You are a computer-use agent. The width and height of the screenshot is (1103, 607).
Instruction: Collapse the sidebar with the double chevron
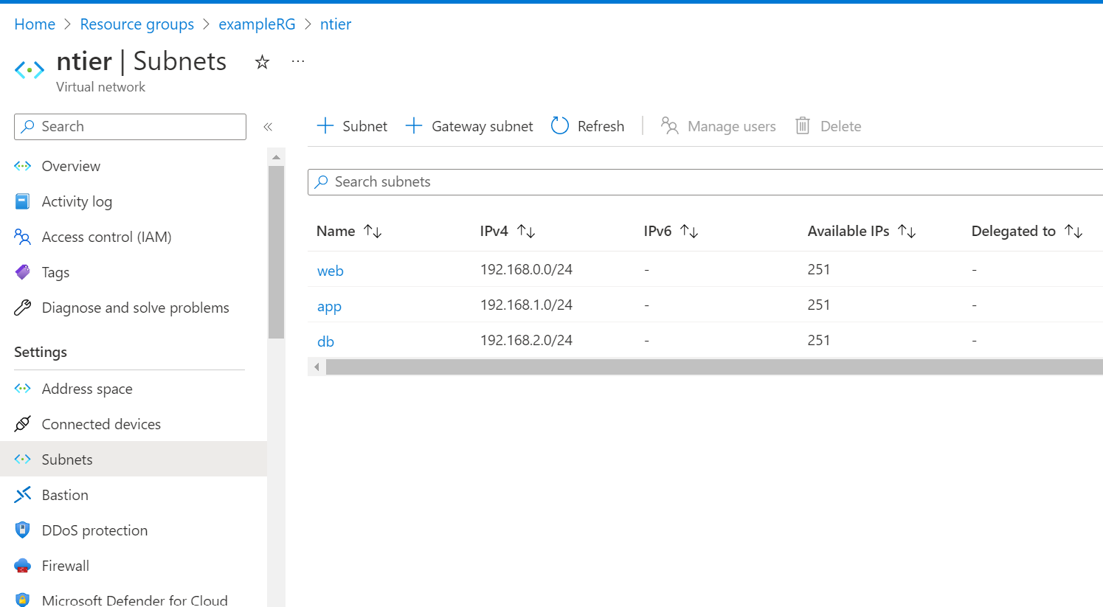pos(268,127)
